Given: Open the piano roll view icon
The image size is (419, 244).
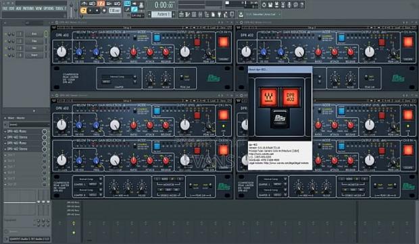Looking at the screenshot, I should pyautogui.click(x=188, y=14).
